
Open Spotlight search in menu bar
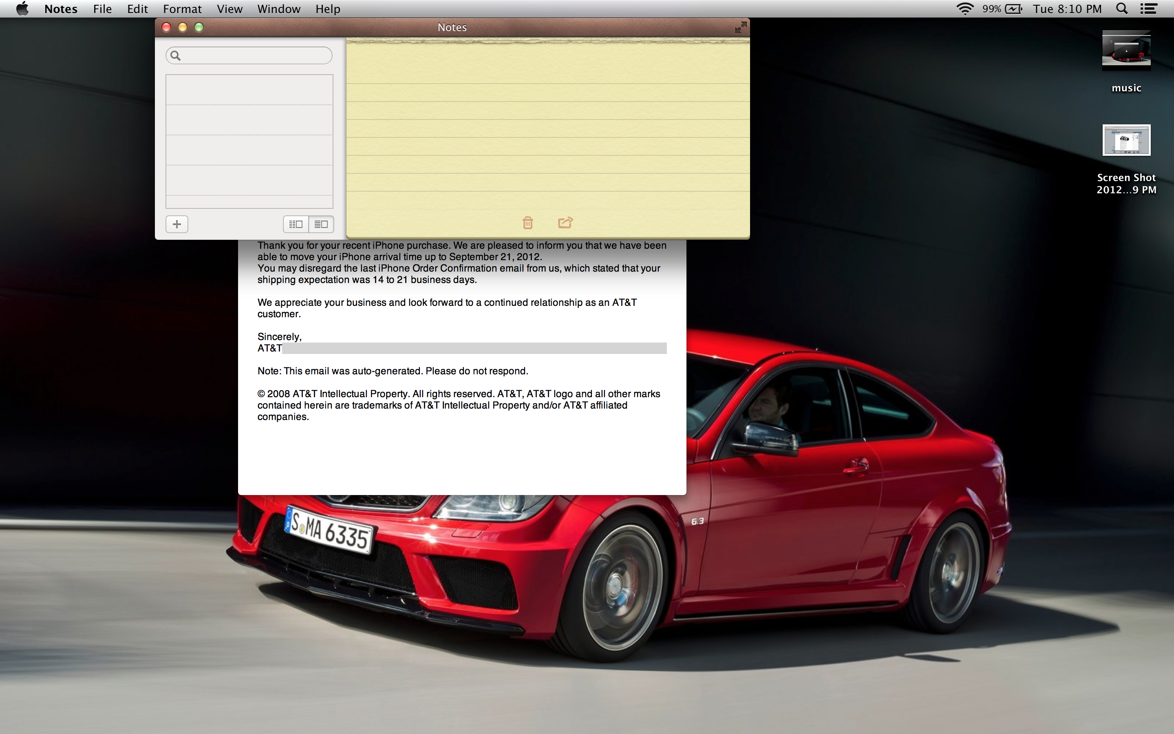point(1121,9)
